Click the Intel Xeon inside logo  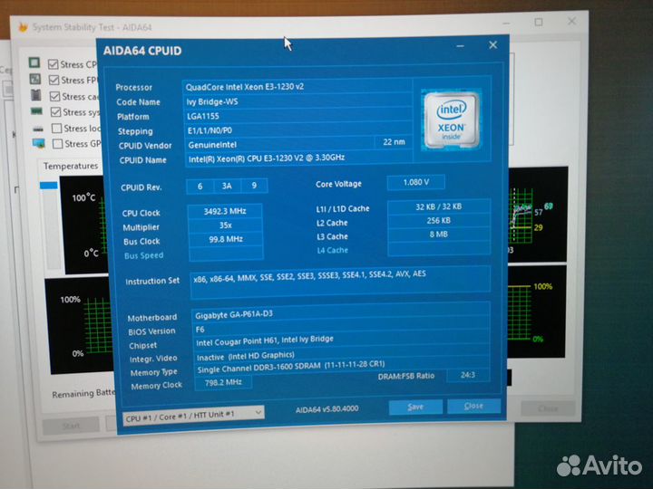coord(451,120)
